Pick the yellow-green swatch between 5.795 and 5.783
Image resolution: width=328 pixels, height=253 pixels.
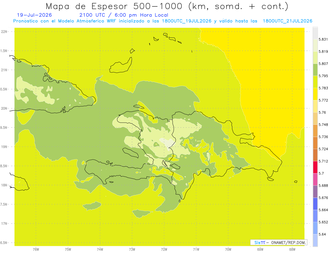click(315, 82)
